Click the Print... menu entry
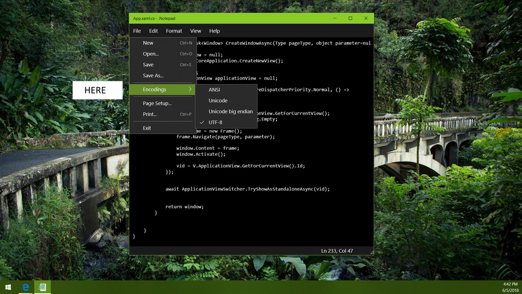The width and height of the screenshot is (522, 294). pyautogui.click(x=150, y=114)
